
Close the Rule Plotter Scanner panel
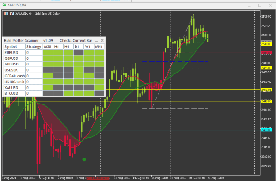tap(102, 40)
